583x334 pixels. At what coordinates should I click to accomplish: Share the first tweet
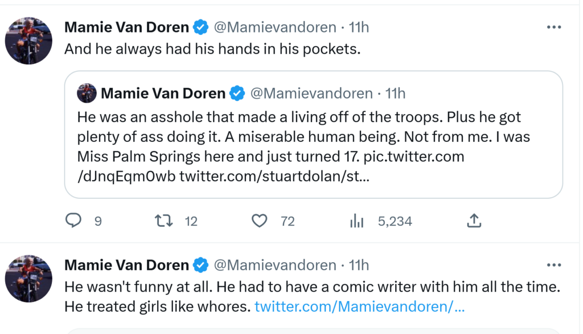(474, 221)
